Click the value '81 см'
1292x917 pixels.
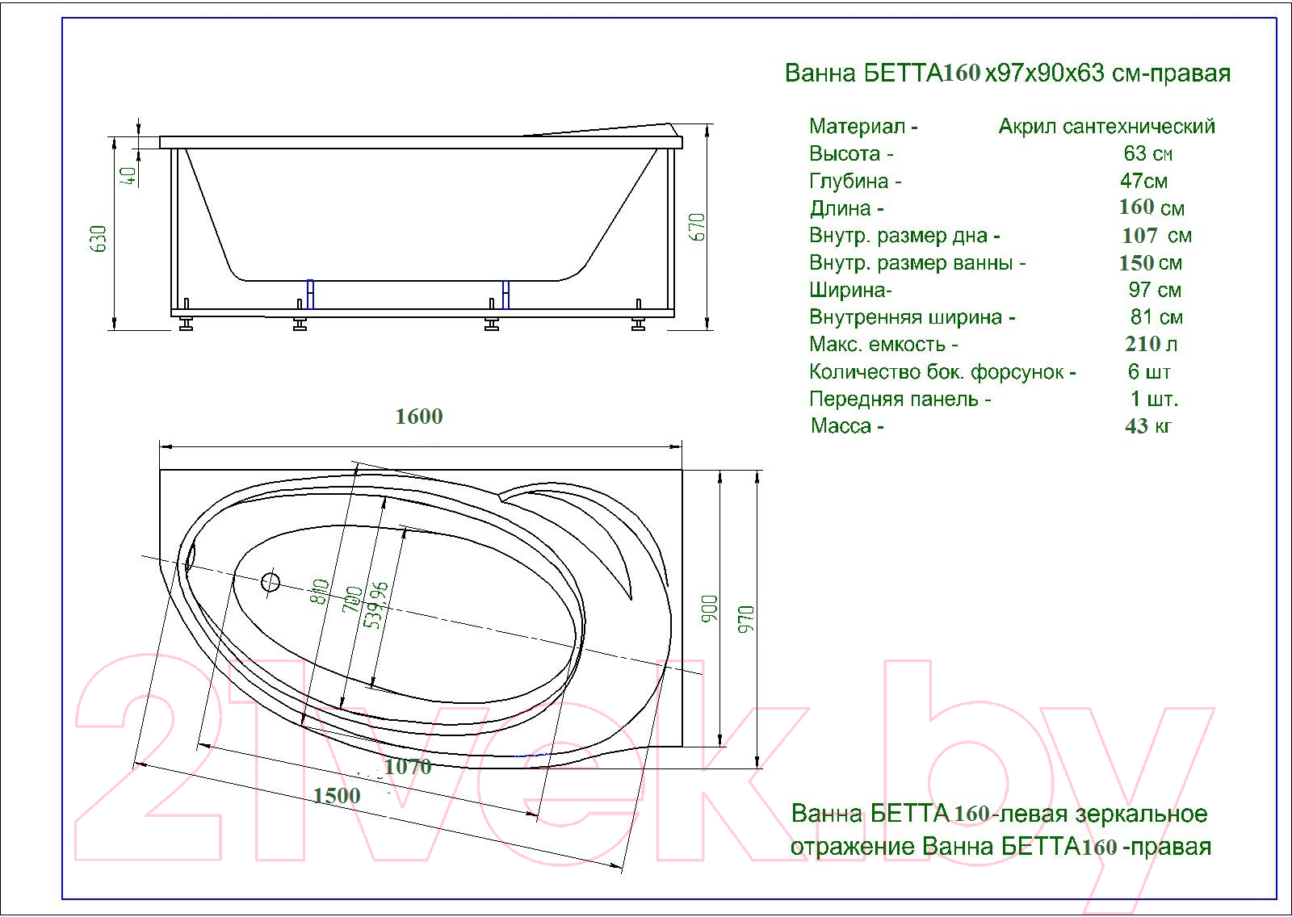[x=1156, y=317]
